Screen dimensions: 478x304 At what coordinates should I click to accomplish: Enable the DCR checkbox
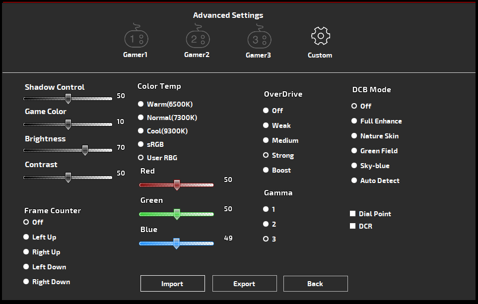353,226
